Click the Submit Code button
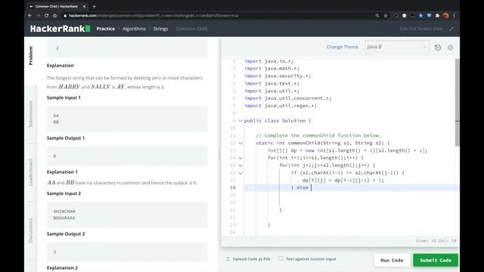 coord(436,260)
